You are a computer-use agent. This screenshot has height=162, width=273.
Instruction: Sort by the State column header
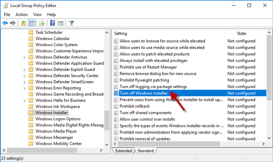point(242,33)
